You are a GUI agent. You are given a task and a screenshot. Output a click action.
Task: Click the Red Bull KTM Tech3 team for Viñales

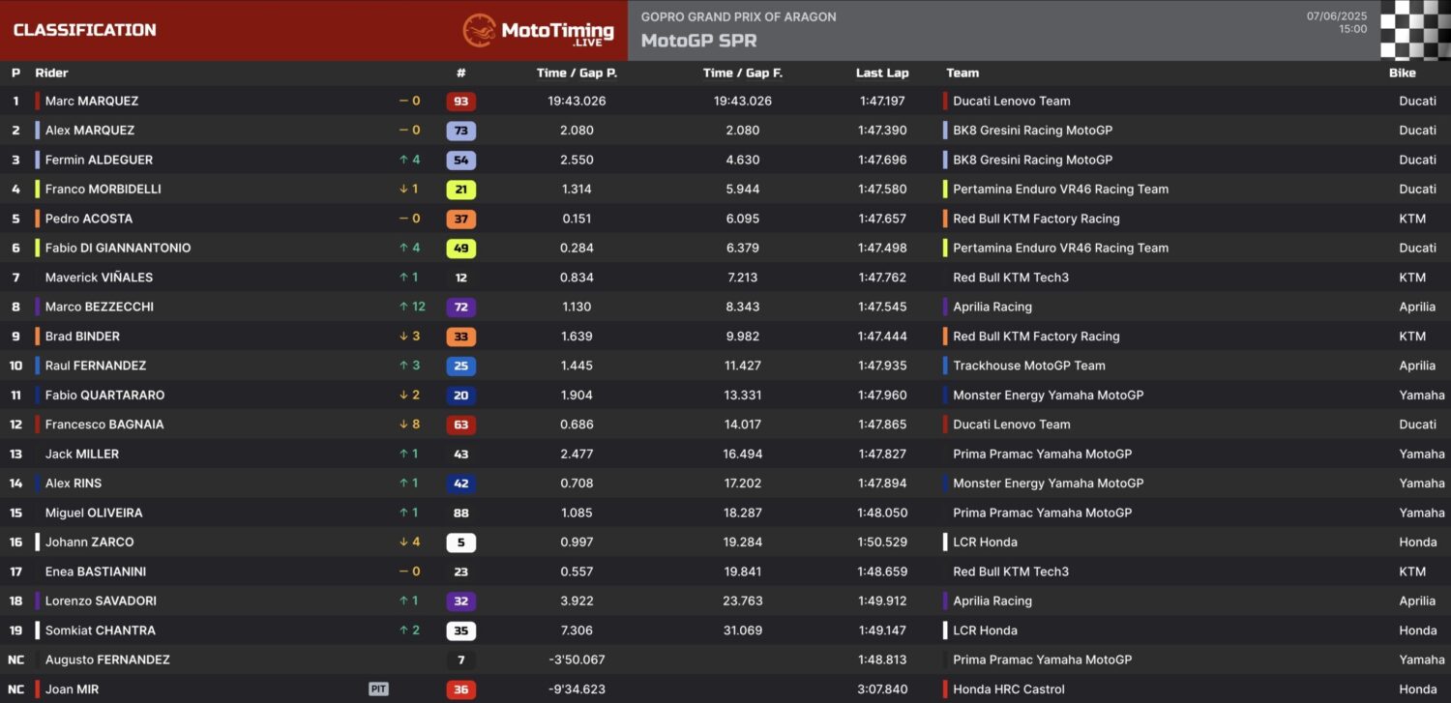click(1011, 278)
